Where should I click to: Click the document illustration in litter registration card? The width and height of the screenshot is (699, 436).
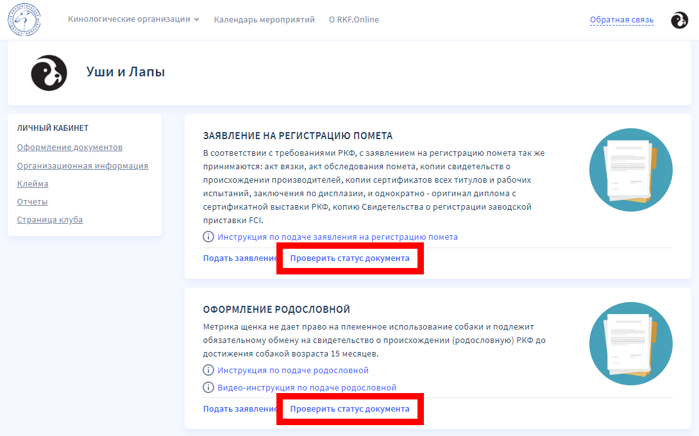(630, 170)
